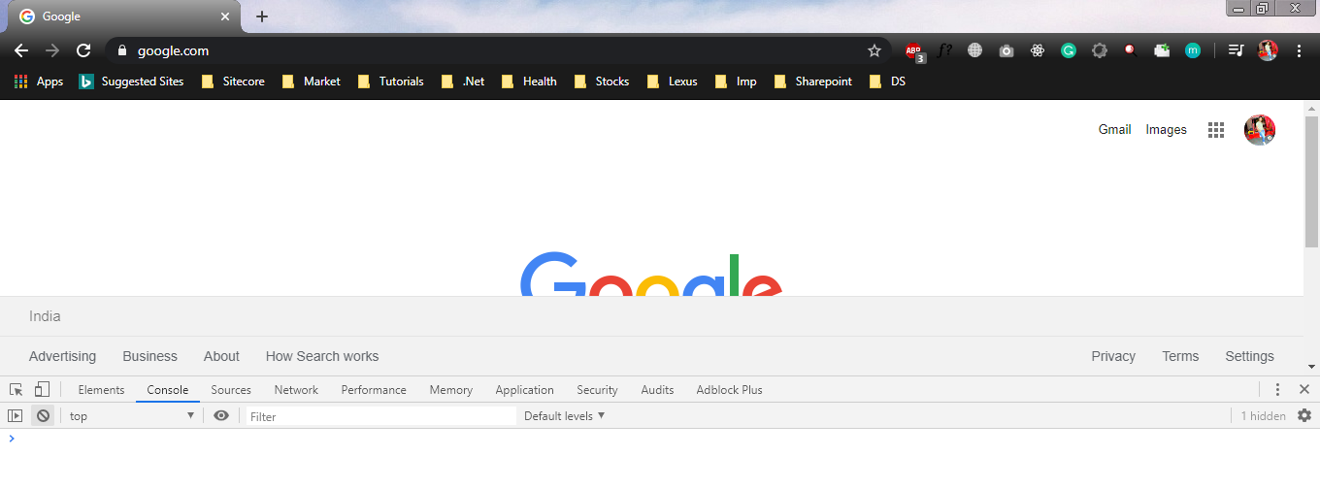Switch to the Network tab

pos(296,390)
